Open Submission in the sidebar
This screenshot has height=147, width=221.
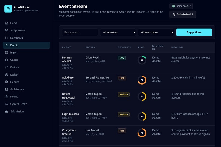[x=26, y=111]
